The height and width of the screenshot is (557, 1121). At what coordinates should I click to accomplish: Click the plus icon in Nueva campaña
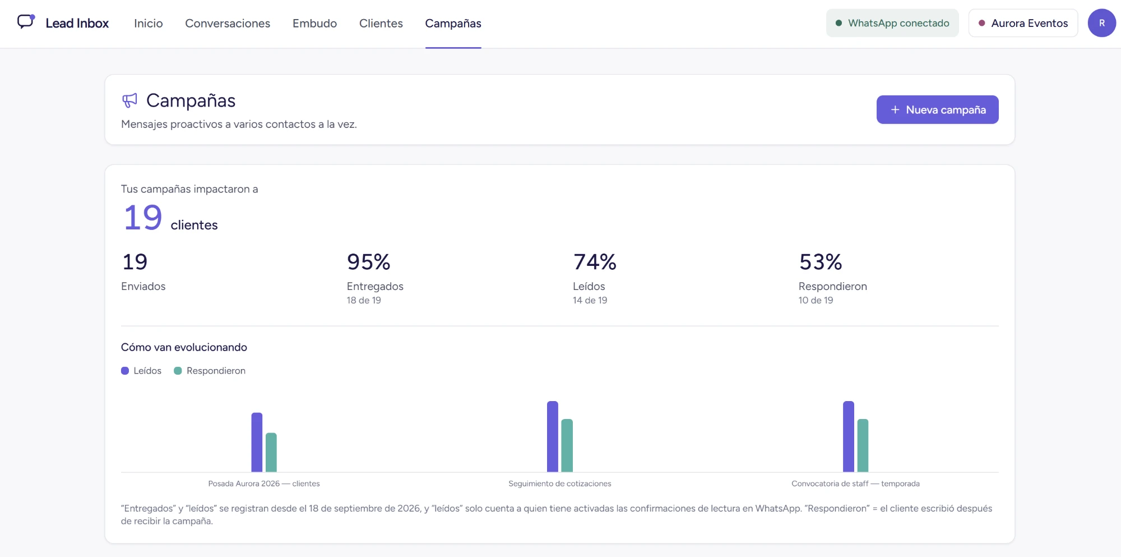coord(895,110)
